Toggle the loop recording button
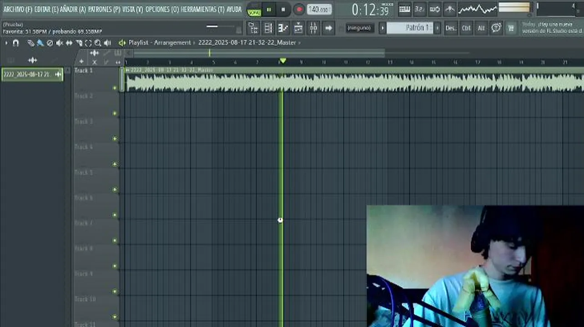The width and height of the screenshot is (584, 327). pos(434,9)
